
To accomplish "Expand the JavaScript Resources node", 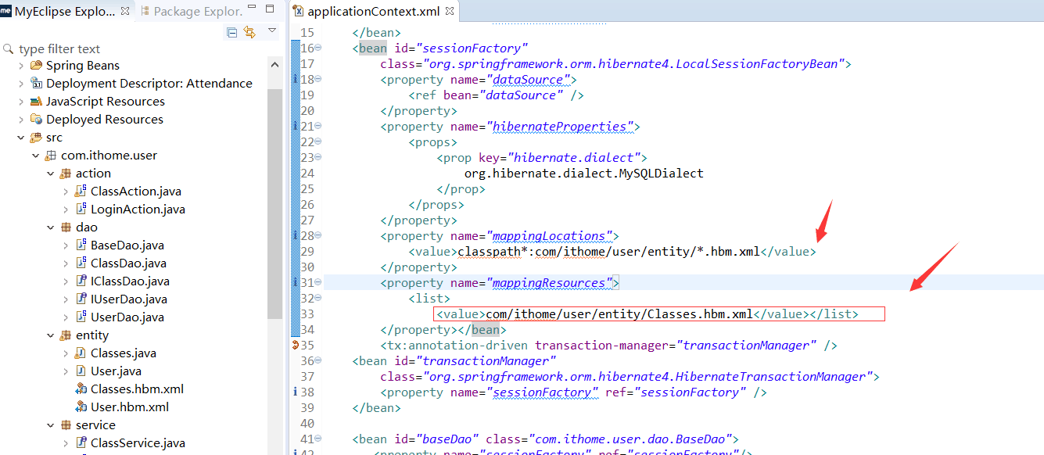I will click(x=21, y=102).
